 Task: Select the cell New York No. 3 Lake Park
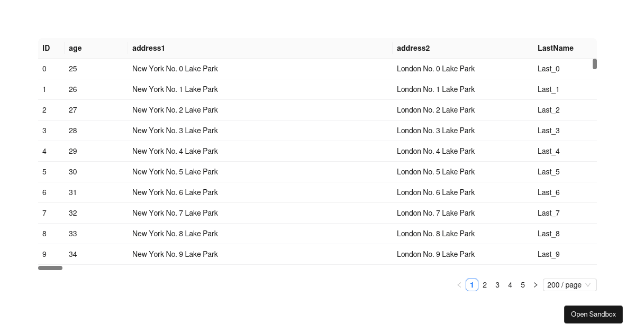pyautogui.click(x=175, y=131)
